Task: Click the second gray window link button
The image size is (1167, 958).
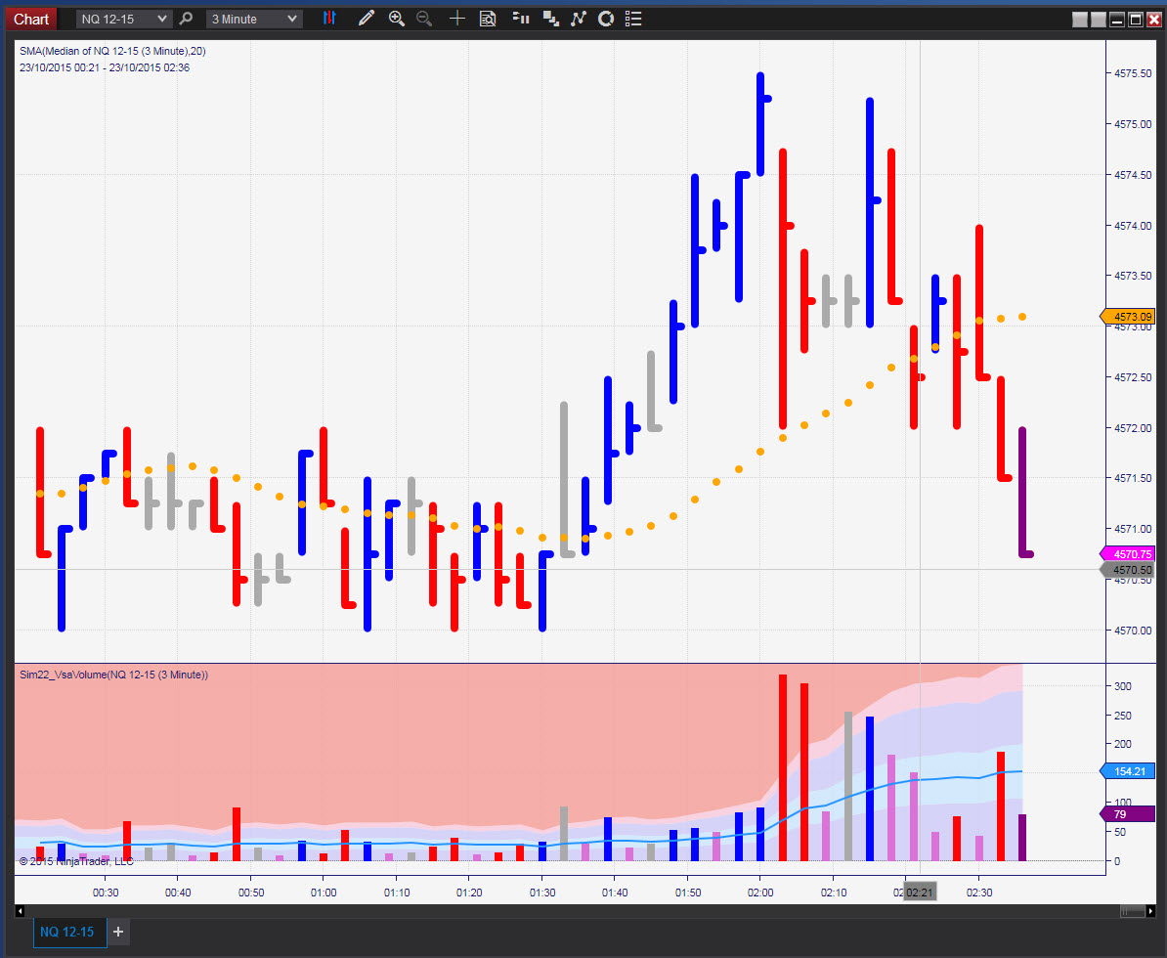Action: click(x=1099, y=20)
